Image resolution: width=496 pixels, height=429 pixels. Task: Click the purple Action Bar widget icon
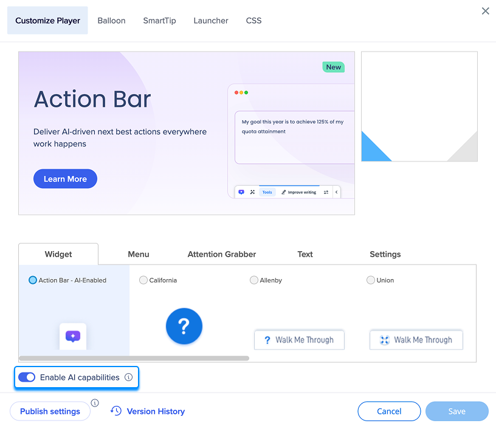point(73,336)
